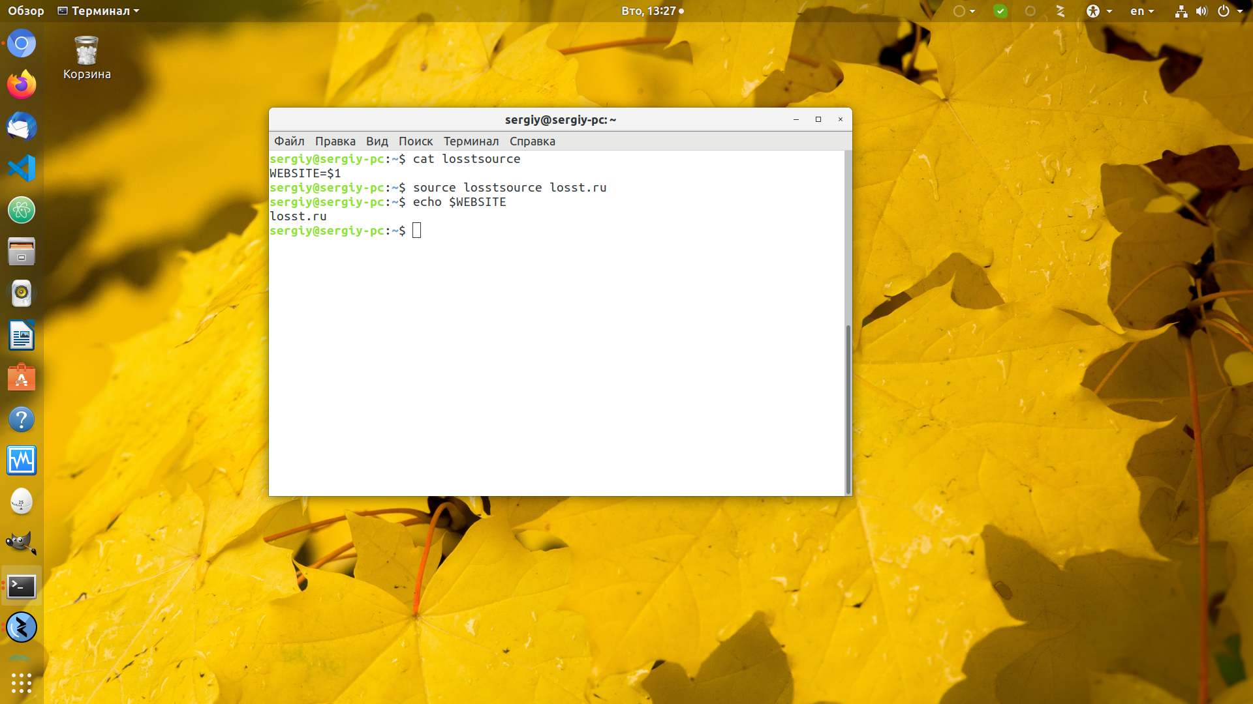The image size is (1253, 704).
Task: Open the Файл menu
Action: coord(289,141)
